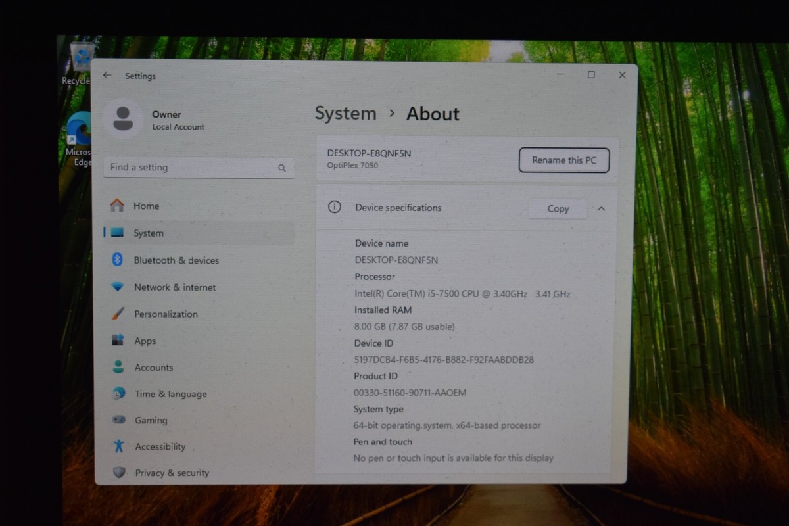Click the No pen or touch input text
The width and height of the screenshot is (789, 526).
coord(454,458)
